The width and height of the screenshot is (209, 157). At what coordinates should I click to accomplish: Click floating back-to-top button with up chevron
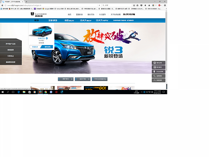pos(158,80)
